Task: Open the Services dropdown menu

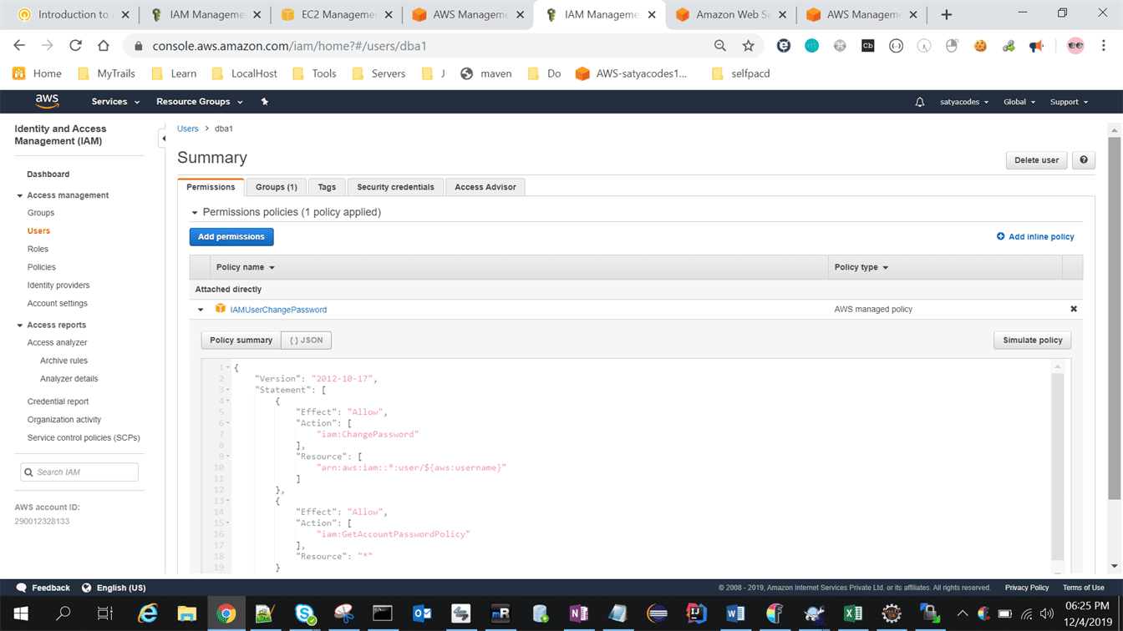Action: [115, 102]
